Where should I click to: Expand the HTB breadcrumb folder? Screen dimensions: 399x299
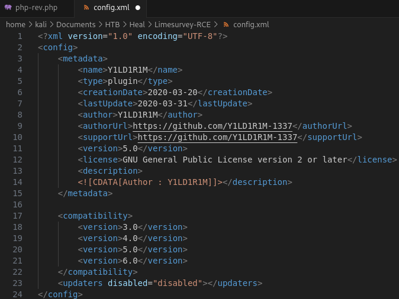pos(112,24)
